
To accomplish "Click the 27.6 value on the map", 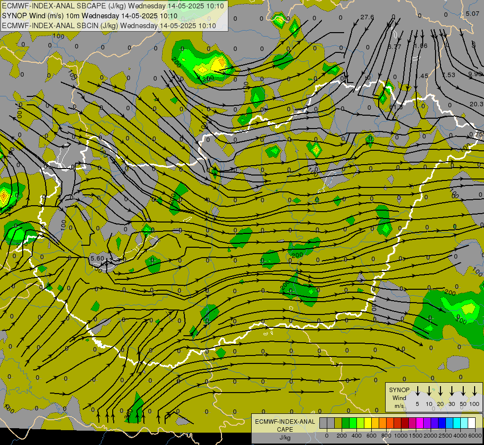I will 367,17.
